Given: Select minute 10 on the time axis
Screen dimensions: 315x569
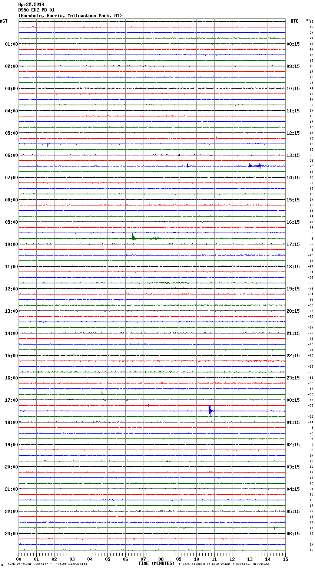Looking at the screenshot, I should (x=196, y=559).
